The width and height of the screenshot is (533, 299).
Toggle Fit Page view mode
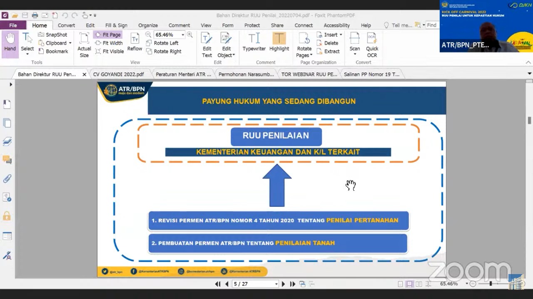tap(108, 35)
